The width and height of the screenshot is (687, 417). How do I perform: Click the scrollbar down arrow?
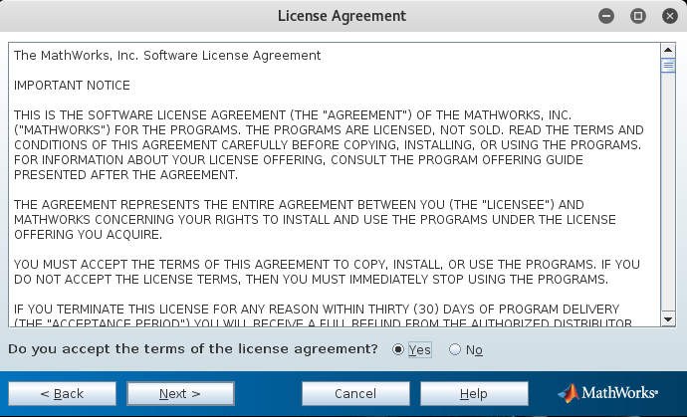pyautogui.click(x=668, y=319)
